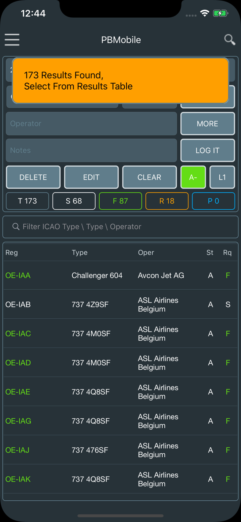Select the S 68 filter
The width and height of the screenshot is (241, 522).
click(x=74, y=201)
